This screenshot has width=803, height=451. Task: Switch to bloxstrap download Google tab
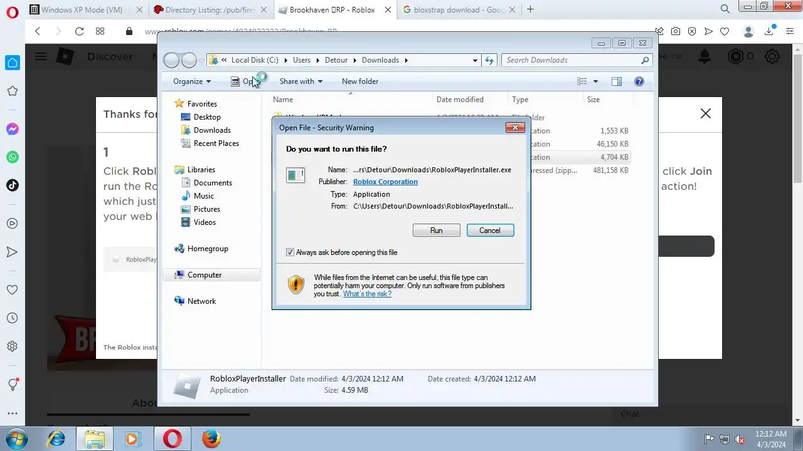click(x=460, y=9)
